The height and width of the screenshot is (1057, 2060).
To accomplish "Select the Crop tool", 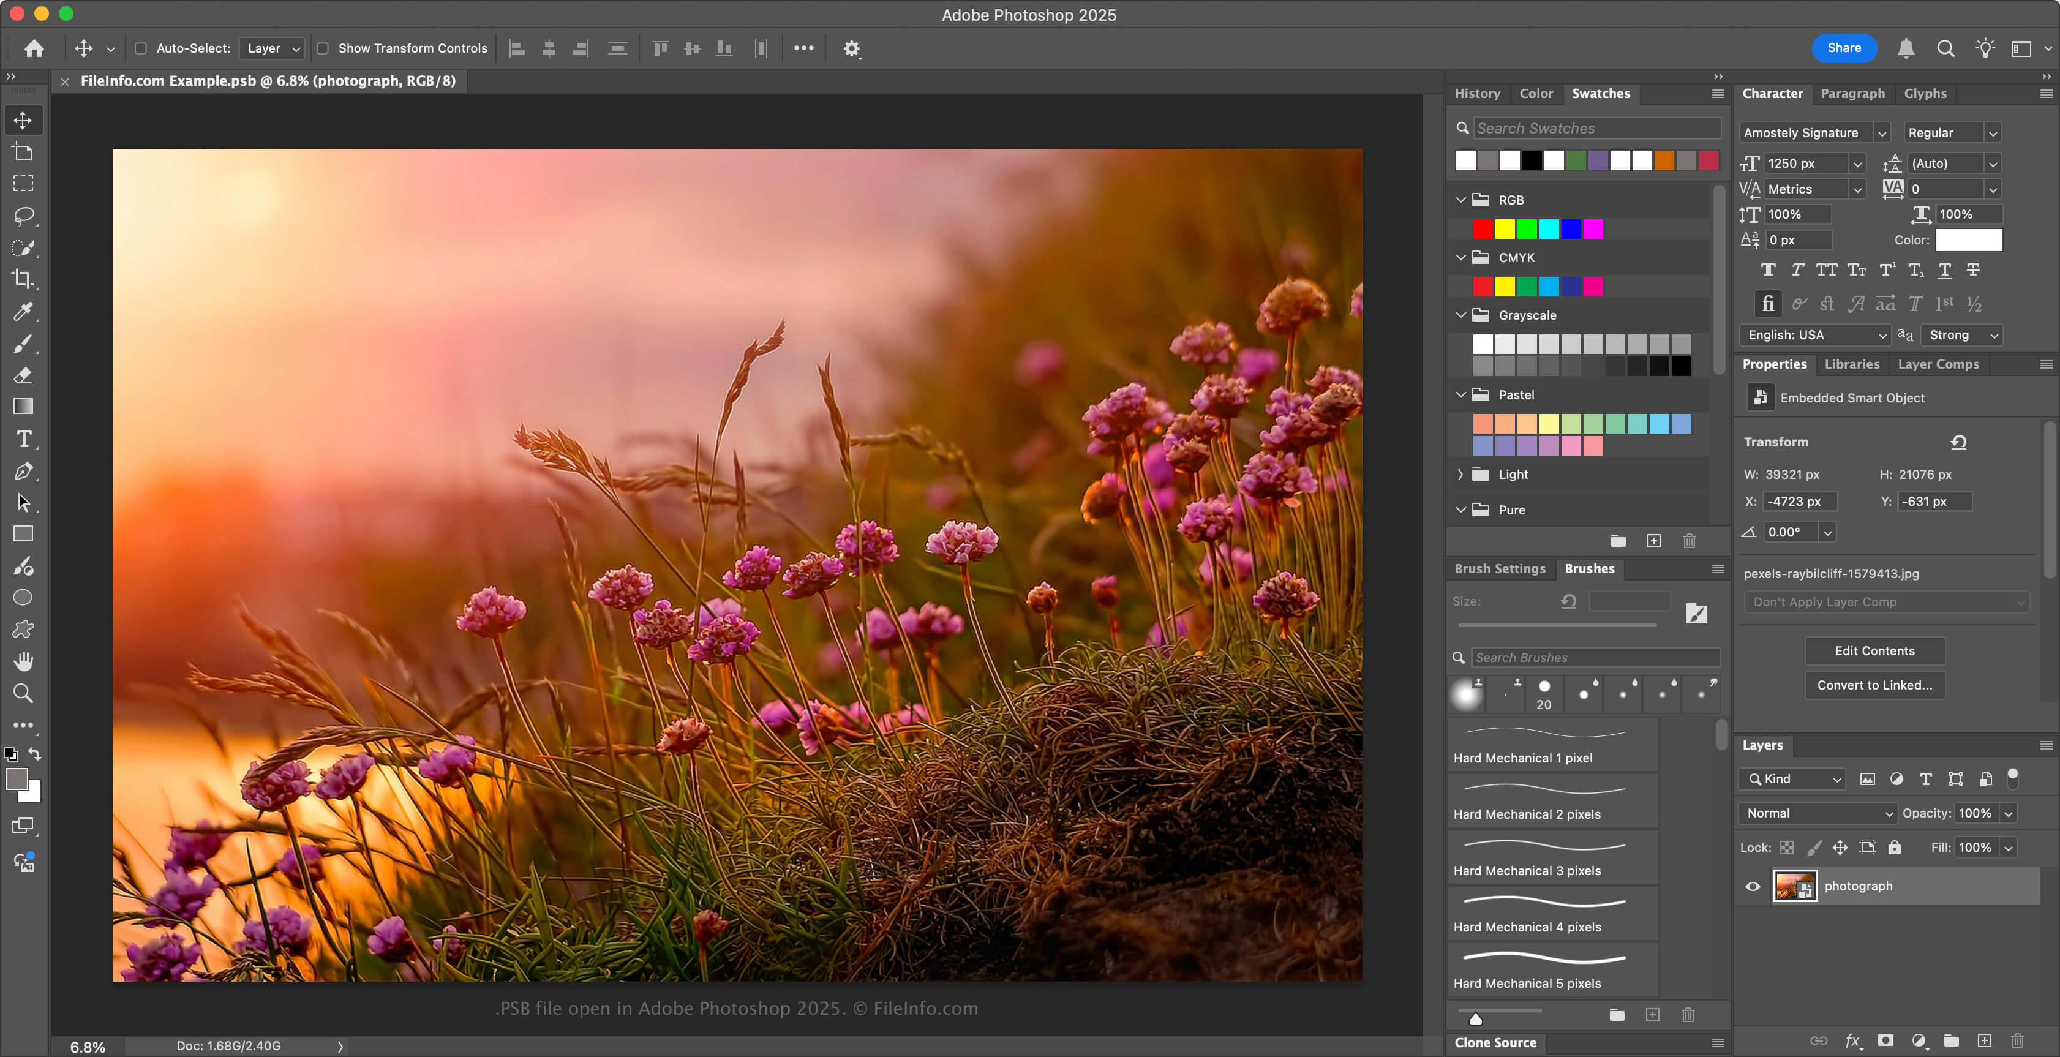I will point(23,279).
